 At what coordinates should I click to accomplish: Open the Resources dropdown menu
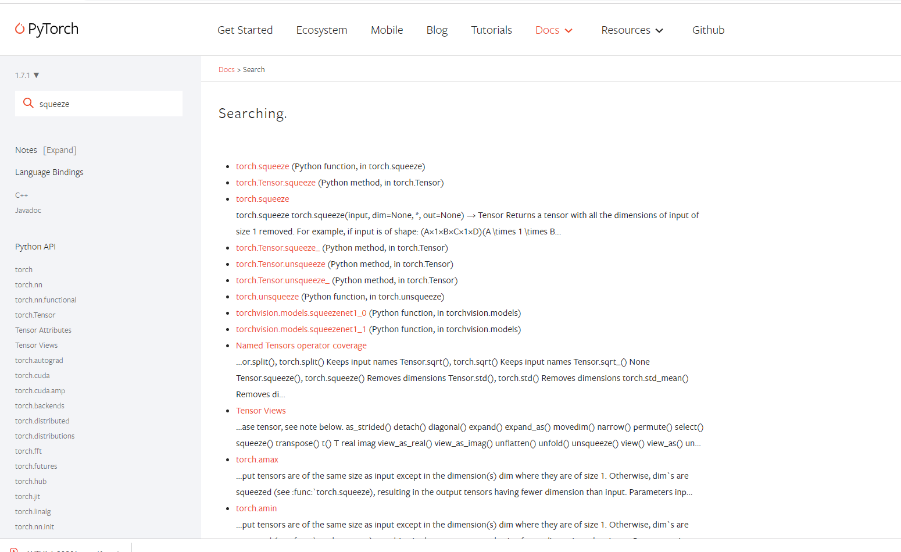632,30
